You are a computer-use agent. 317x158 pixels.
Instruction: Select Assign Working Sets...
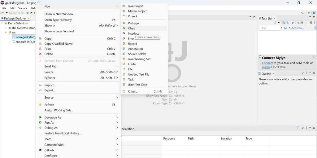pyautogui.click(x=59, y=110)
